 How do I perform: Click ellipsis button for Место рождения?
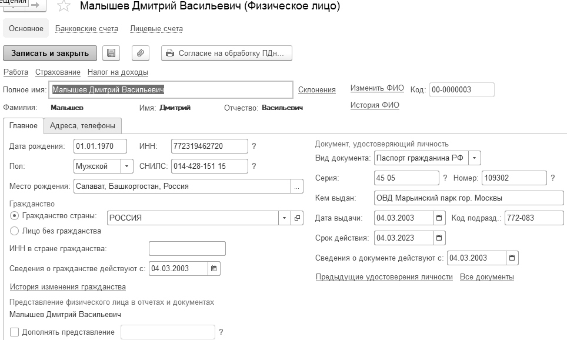[x=298, y=186]
